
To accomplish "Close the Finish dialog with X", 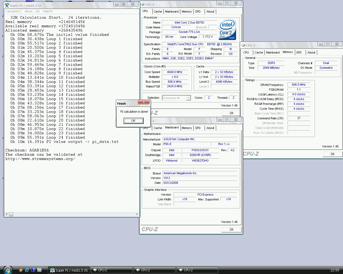I will 144,102.
